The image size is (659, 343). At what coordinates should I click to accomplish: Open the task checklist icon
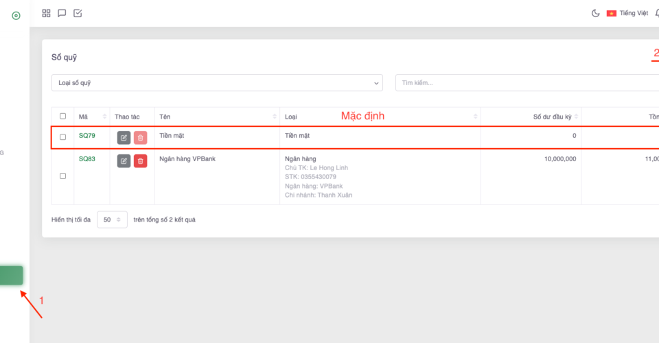click(78, 13)
